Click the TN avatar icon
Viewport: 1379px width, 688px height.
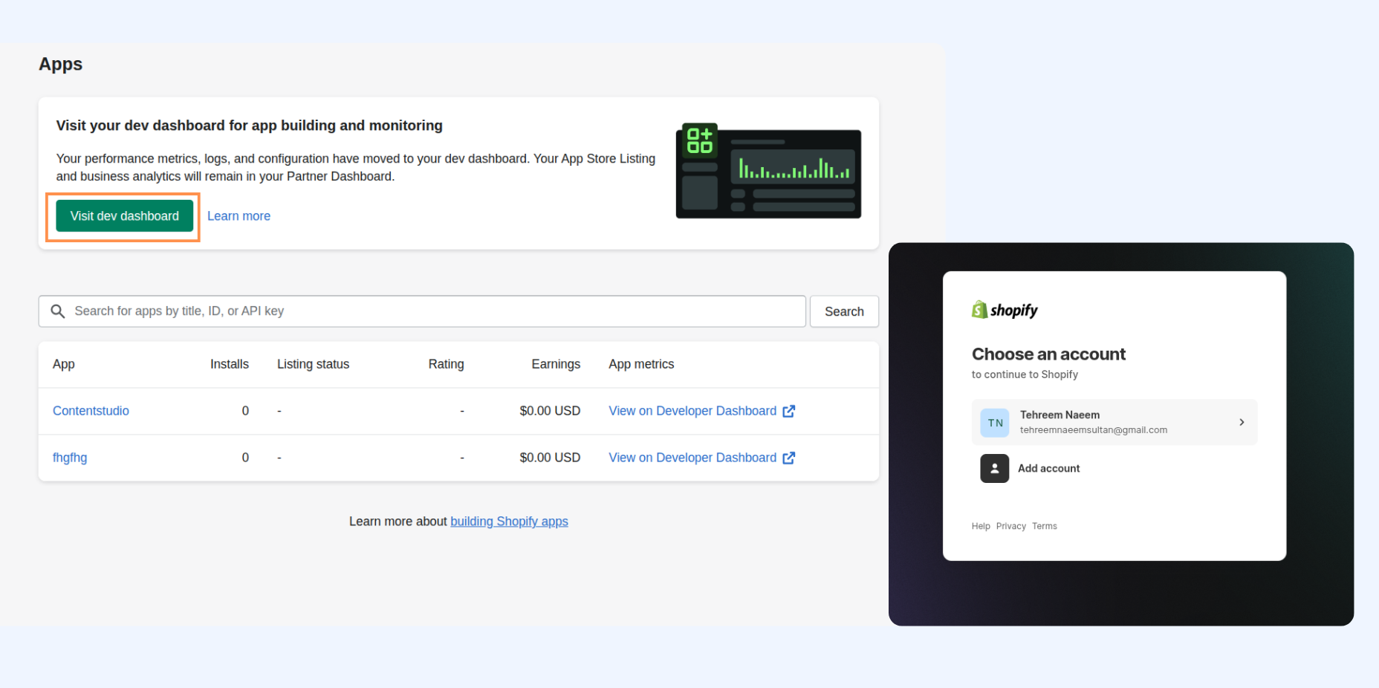(x=995, y=423)
